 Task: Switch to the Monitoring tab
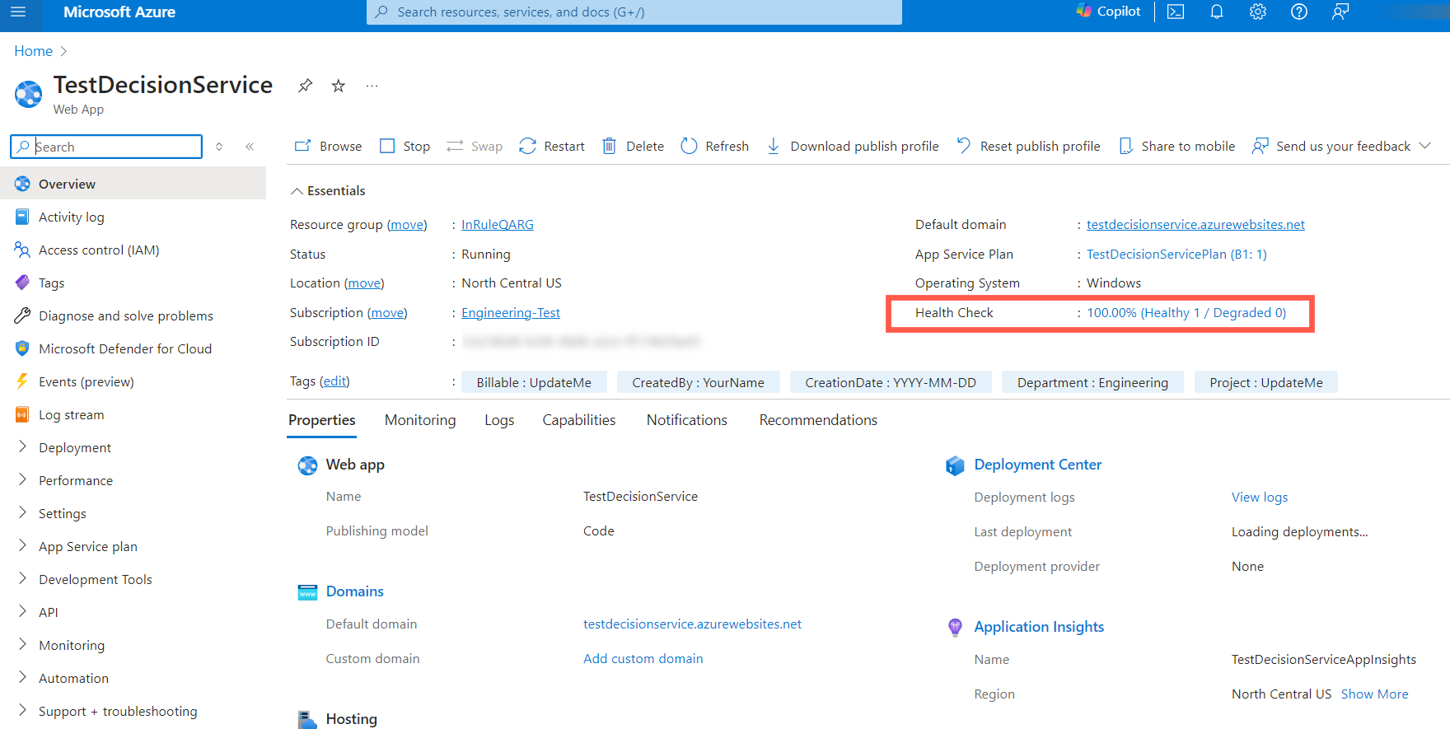(420, 420)
